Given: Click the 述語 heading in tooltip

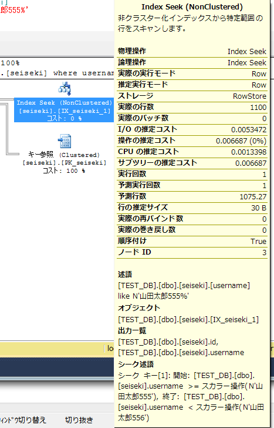Looking at the screenshot, I should (125, 275).
